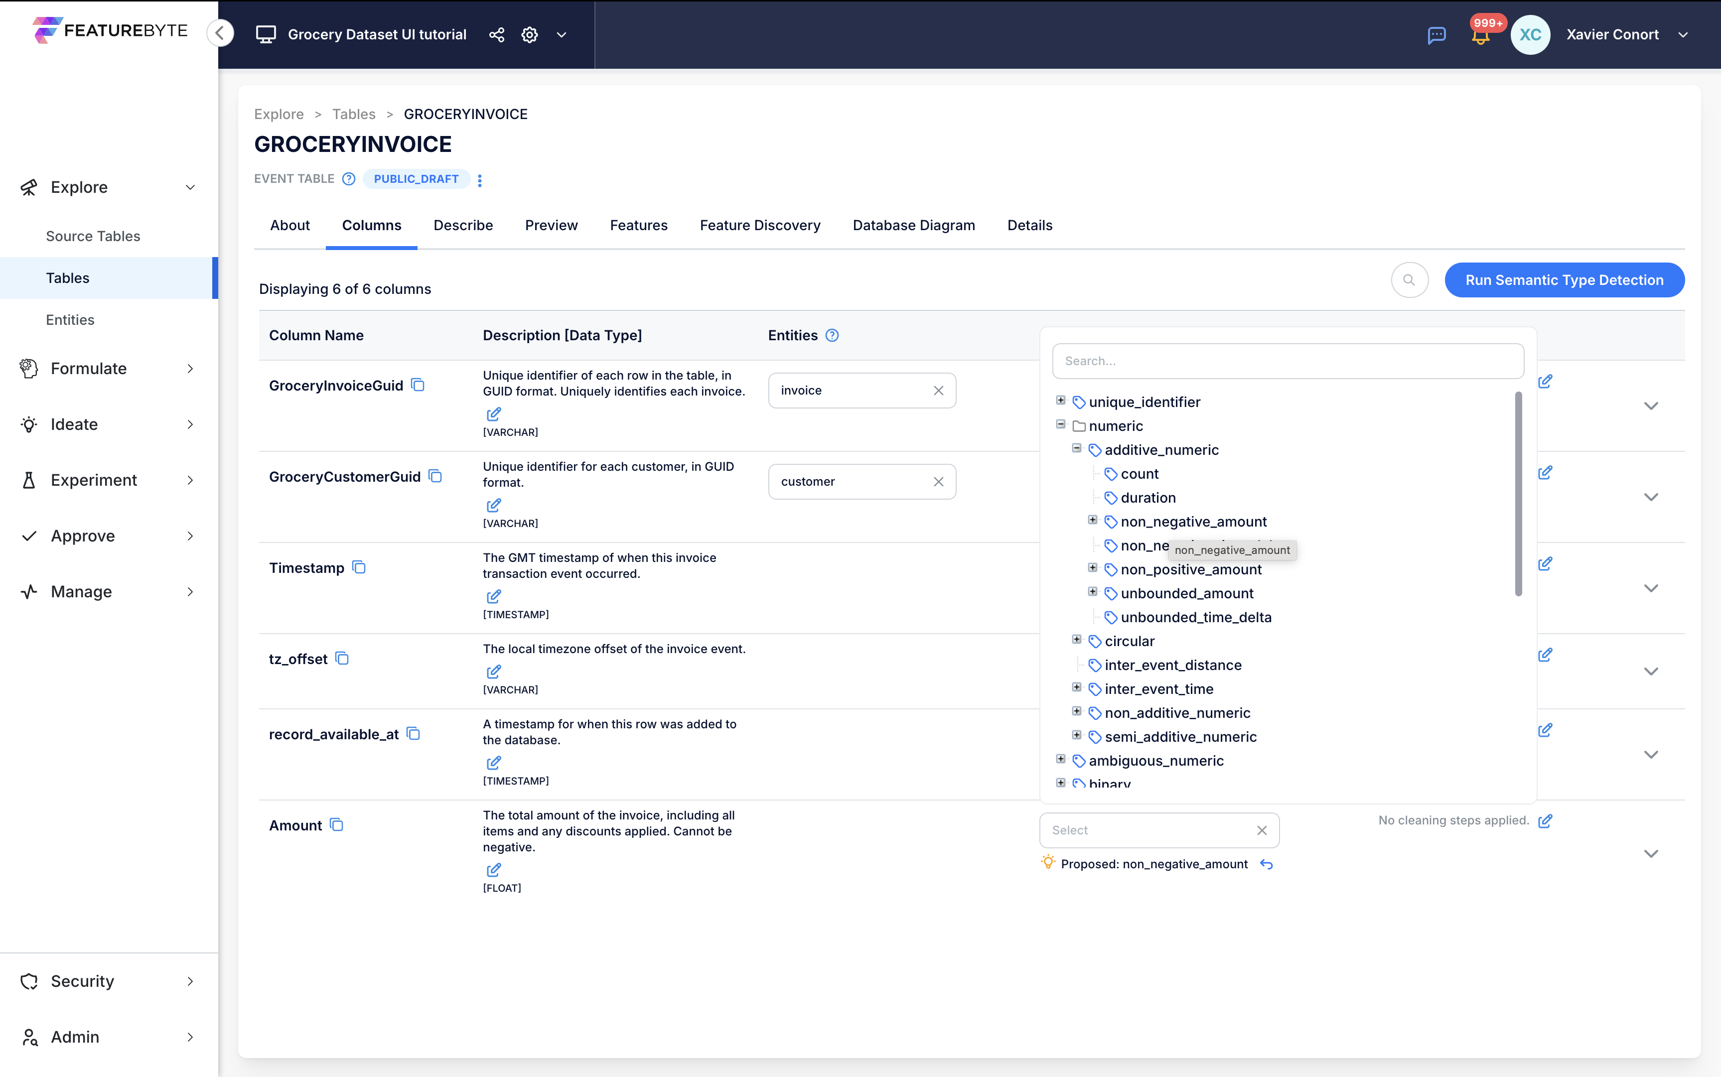Expand the unique_identifier tree node
This screenshot has height=1077, width=1721.
coord(1061,401)
